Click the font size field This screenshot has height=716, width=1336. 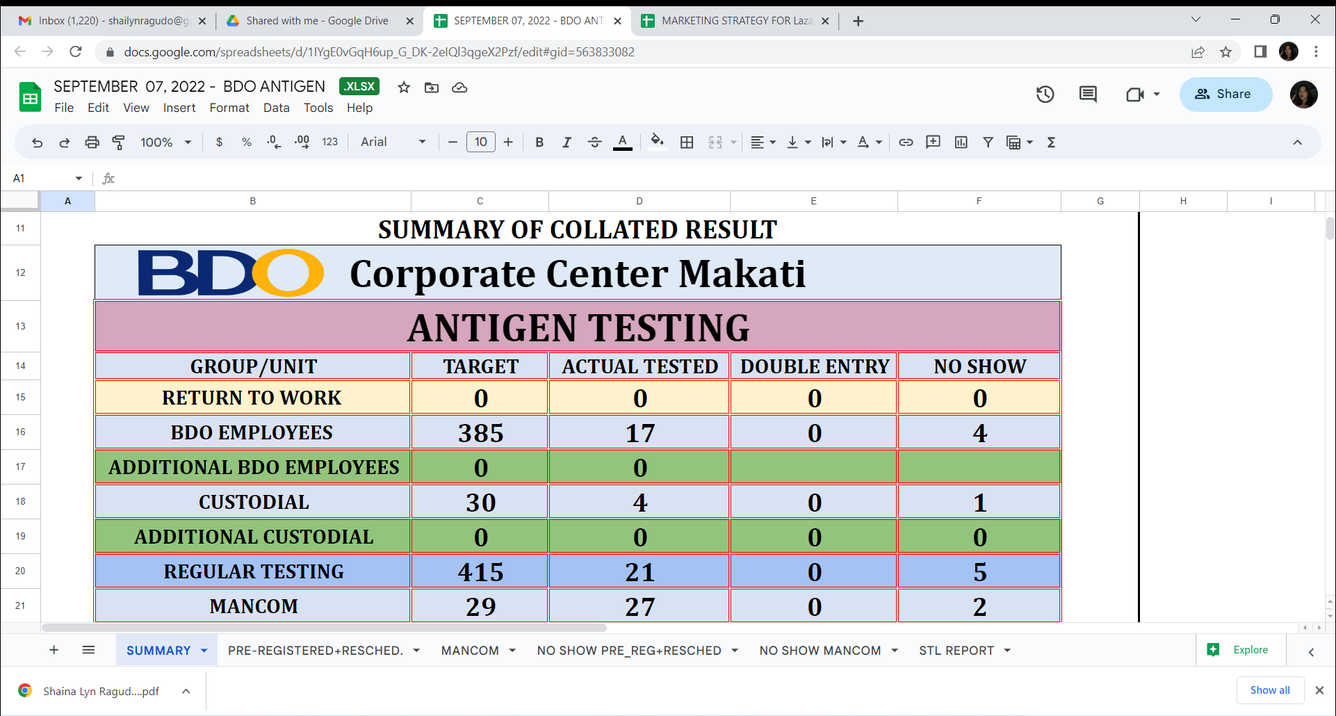pos(480,143)
